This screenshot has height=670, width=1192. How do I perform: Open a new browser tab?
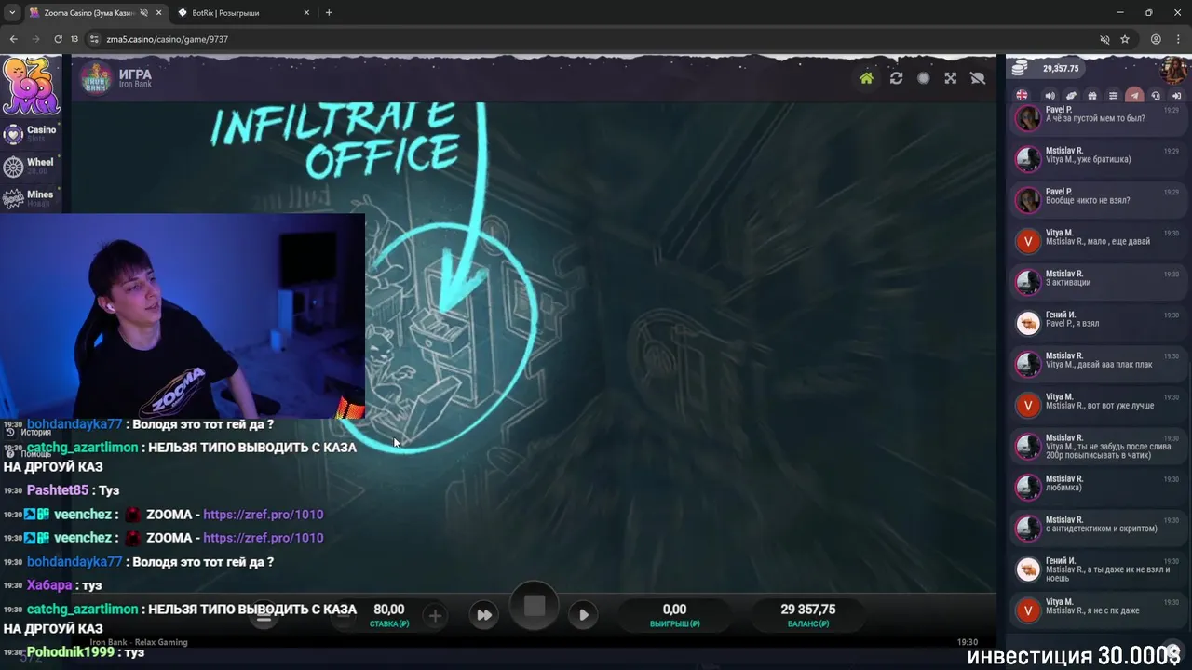(x=329, y=13)
